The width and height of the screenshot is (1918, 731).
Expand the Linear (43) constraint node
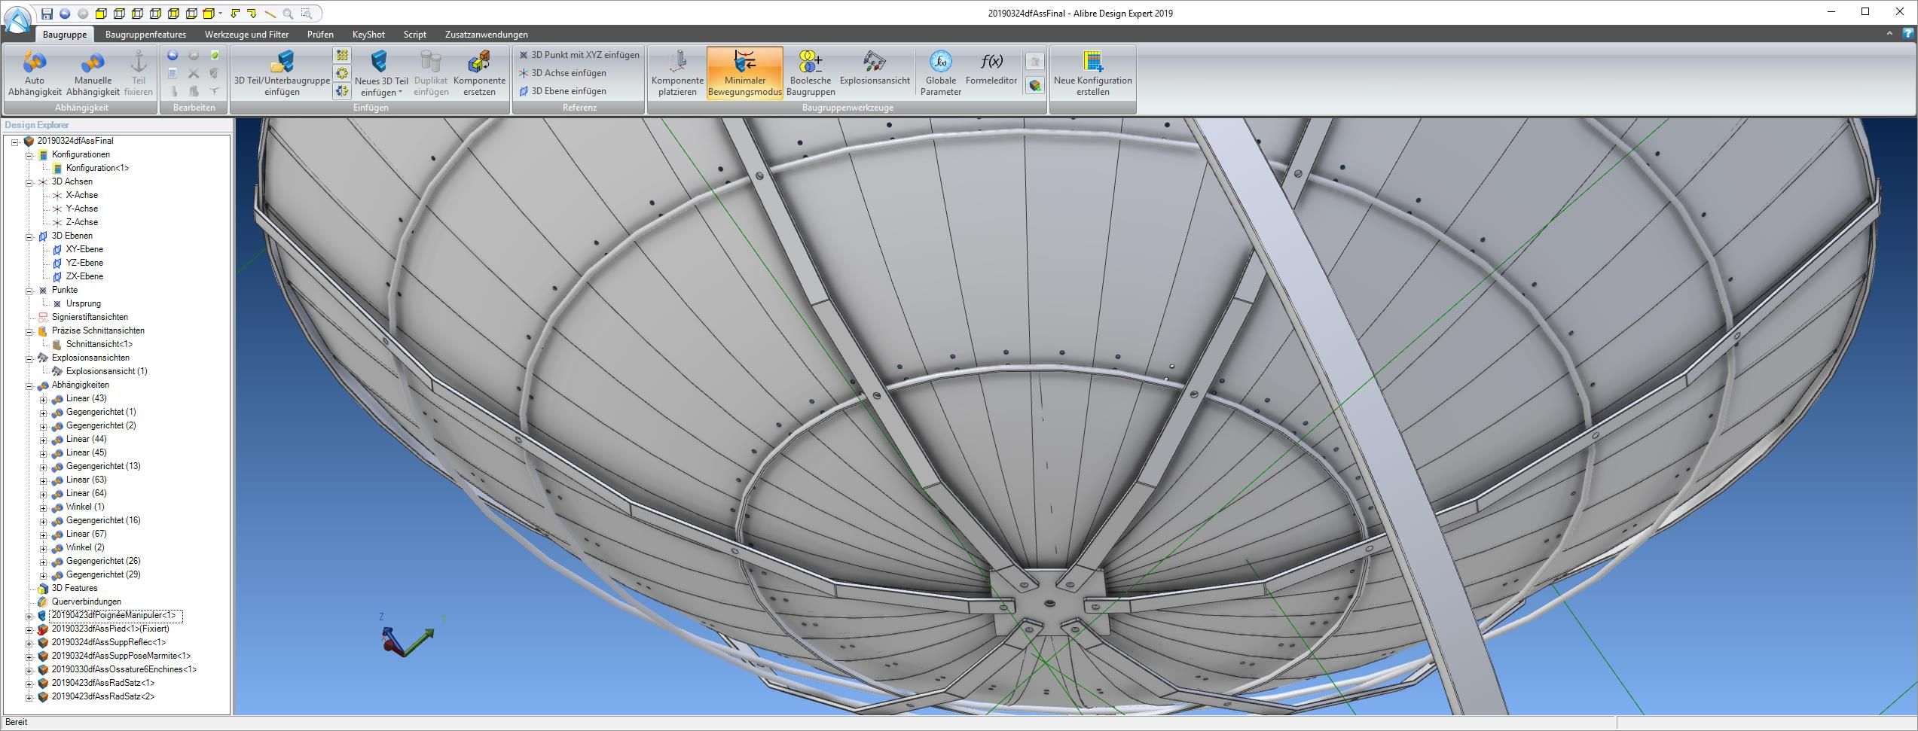(x=44, y=399)
